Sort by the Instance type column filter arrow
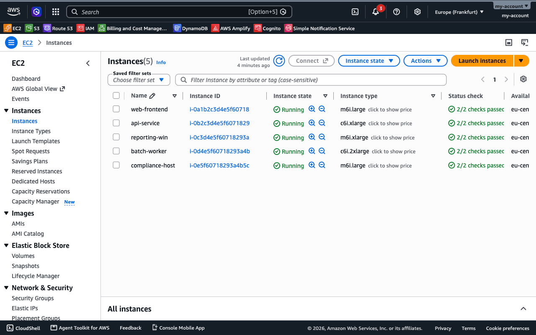The height and width of the screenshot is (335, 536). point(433,96)
